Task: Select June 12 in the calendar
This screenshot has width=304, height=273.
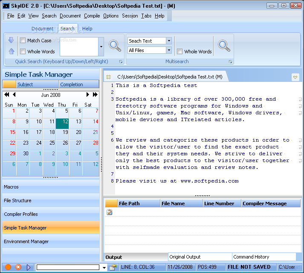Action: pos(62,124)
